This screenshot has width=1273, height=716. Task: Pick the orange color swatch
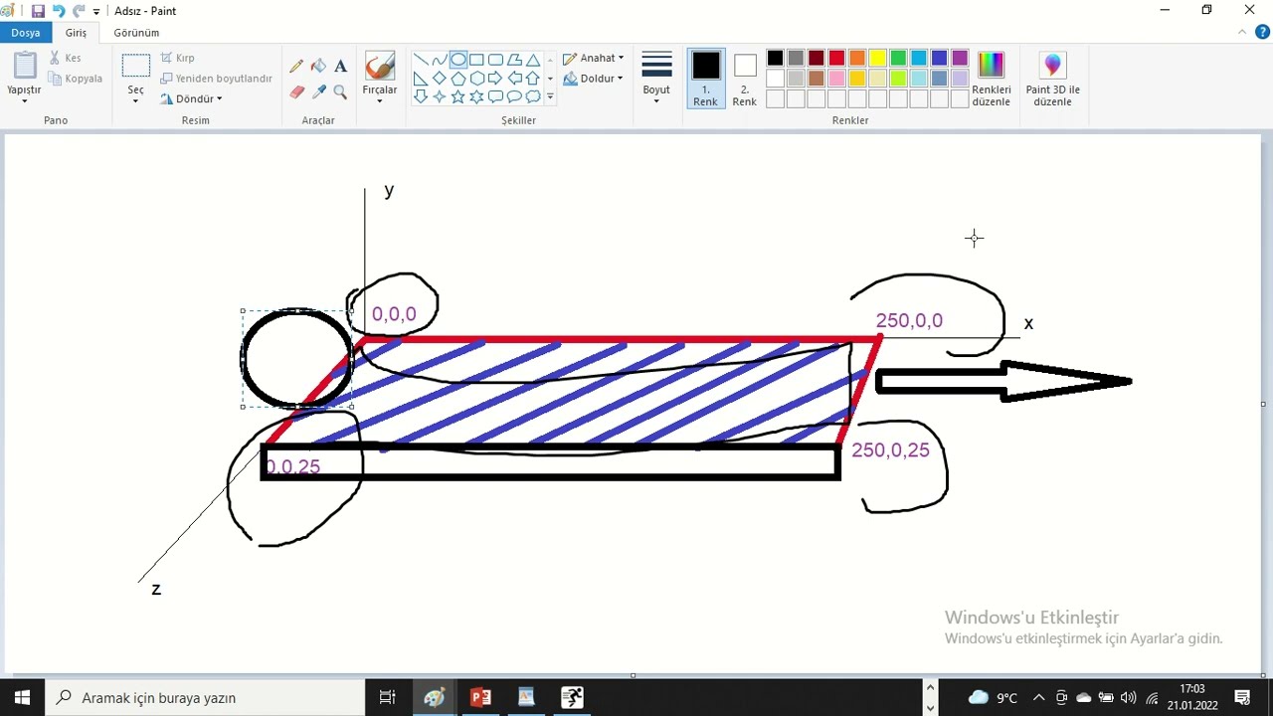click(x=857, y=58)
